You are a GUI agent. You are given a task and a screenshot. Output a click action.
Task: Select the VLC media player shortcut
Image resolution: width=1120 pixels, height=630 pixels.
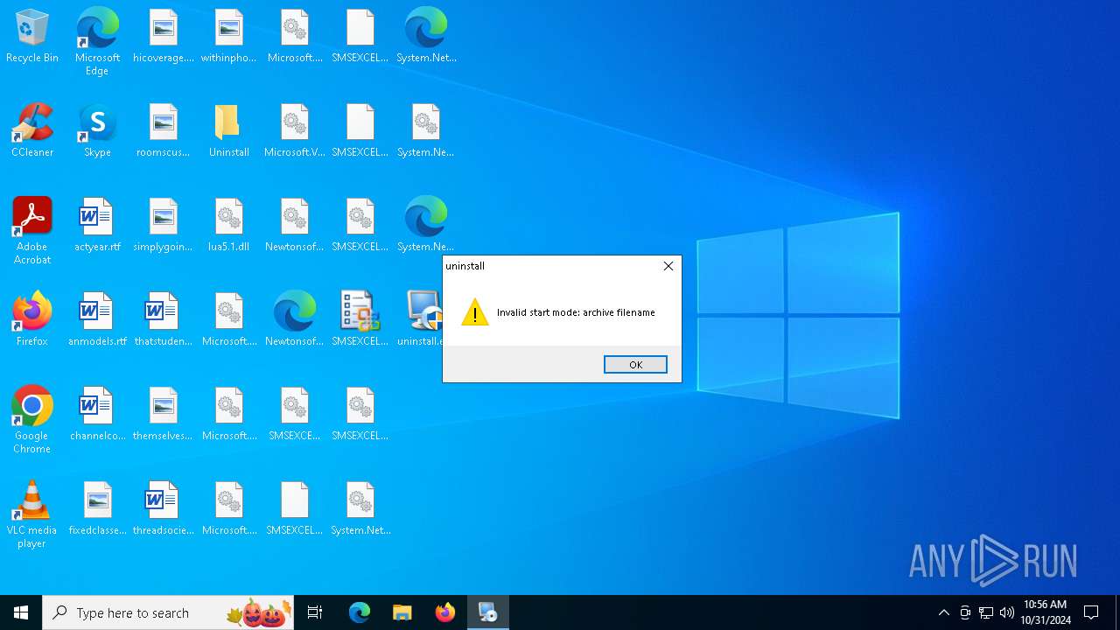32,514
